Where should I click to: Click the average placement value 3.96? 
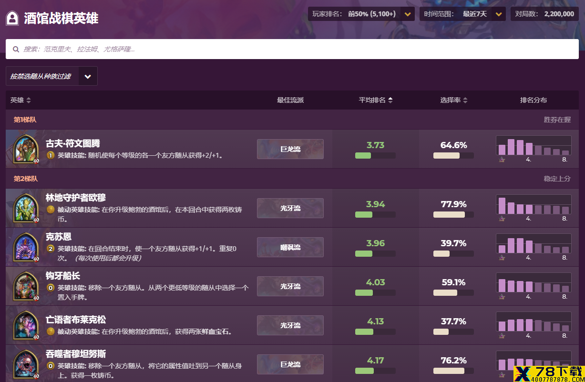(x=375, y=243)
